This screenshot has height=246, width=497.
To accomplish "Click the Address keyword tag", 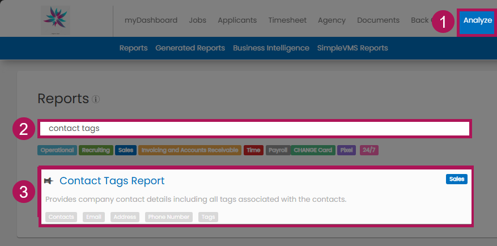I will tap(125, 217).
